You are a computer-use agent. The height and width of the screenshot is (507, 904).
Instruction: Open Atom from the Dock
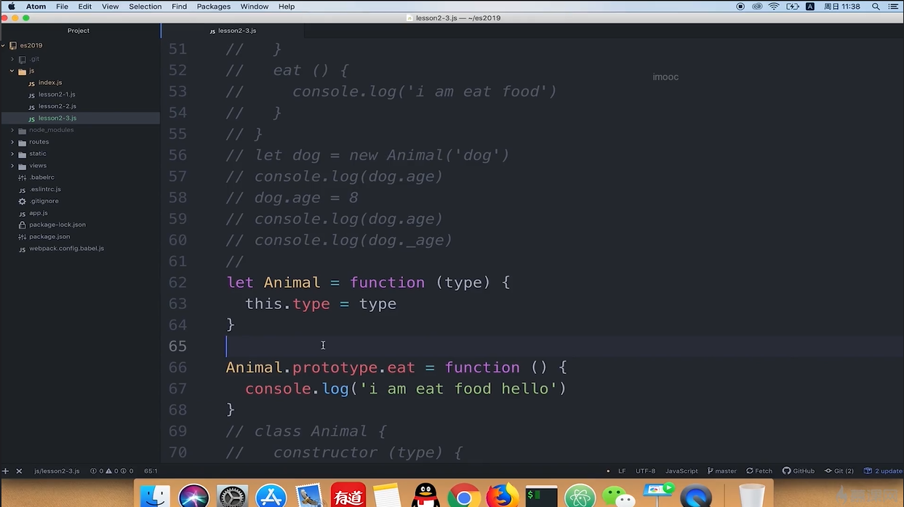click(x=580, y=496)
